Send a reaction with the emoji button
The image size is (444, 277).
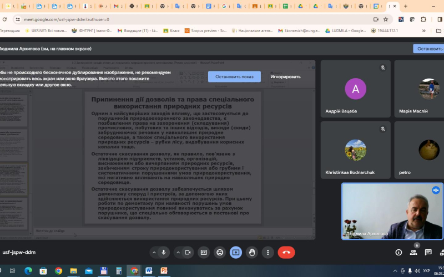(x=220, y=253)
